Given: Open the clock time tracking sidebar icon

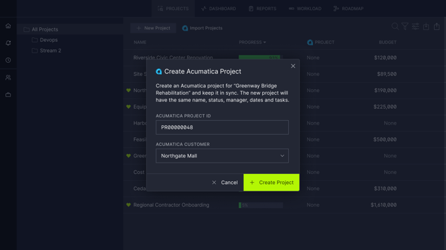Looking at the screenshot, I should (8, 60).
